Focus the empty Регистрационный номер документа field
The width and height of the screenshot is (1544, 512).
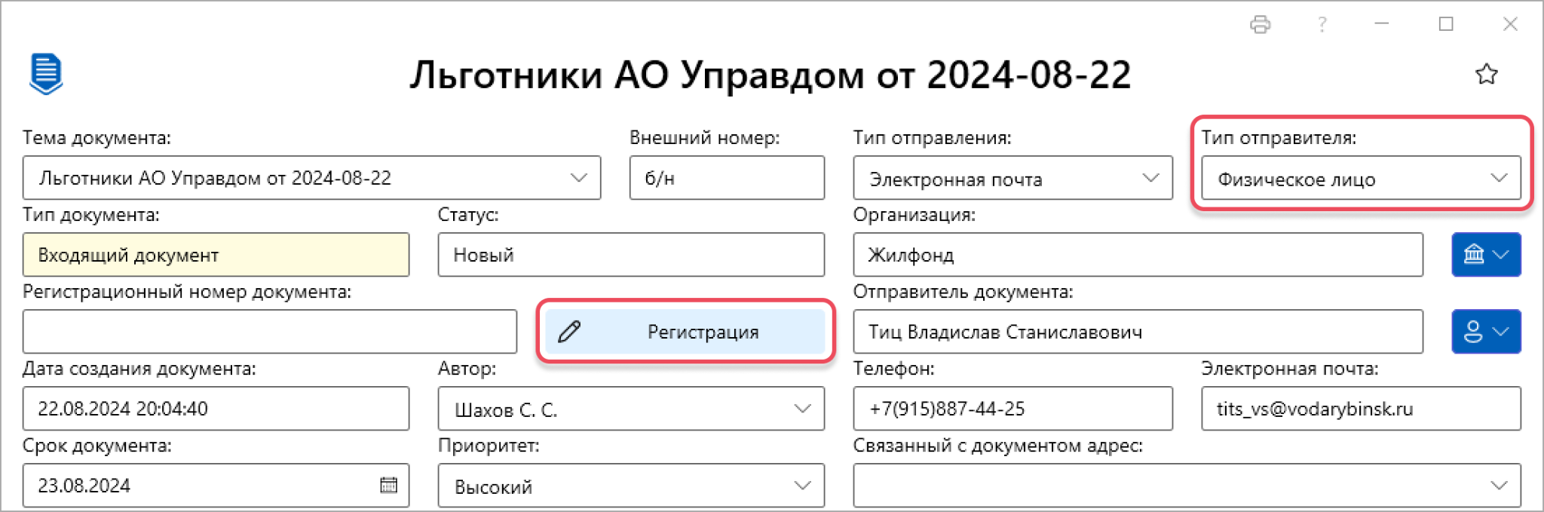tap(270, 332)
